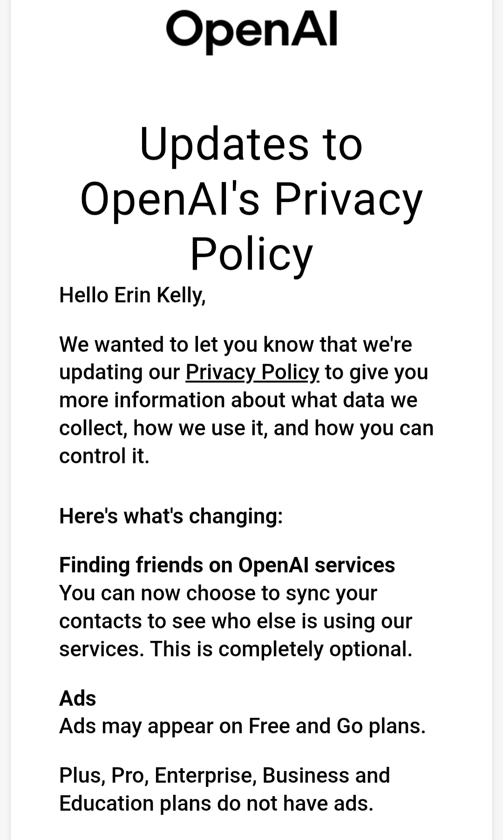Click the "Hello Erin Kelly," greeting
503x840 pixels.
[x=132, y=295]
